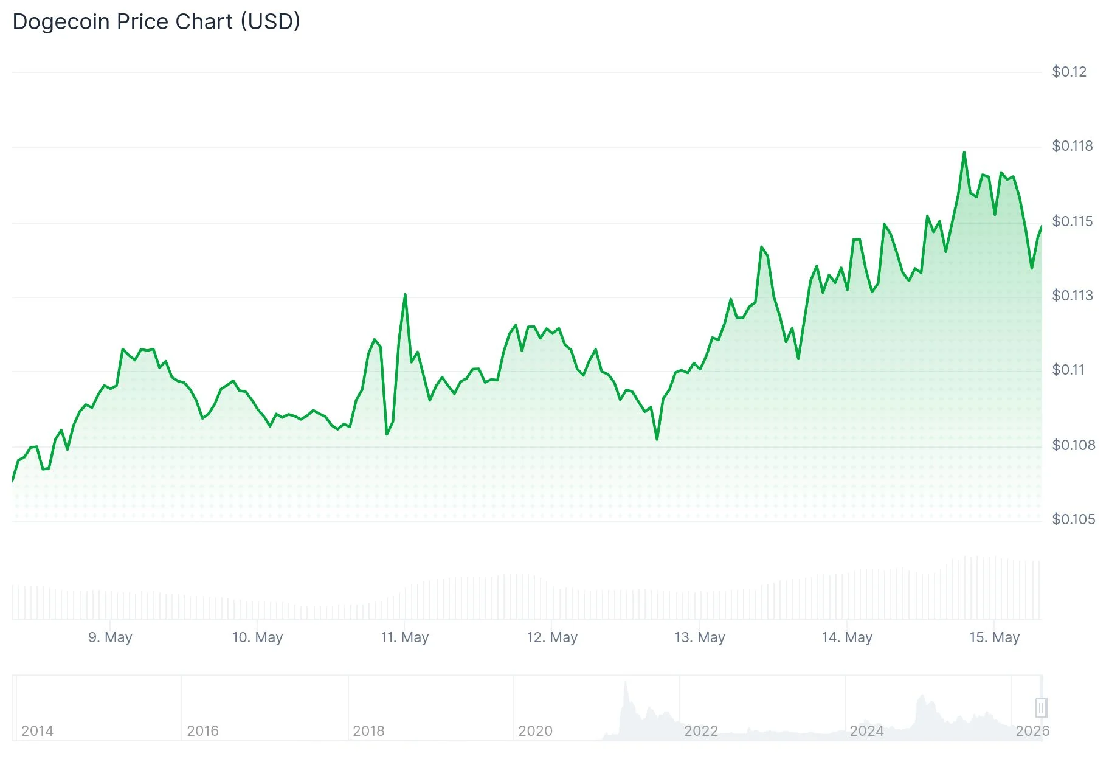Click the $0.12 y-axis label
This screenshot has width=1109, height=759.
tap(1069, 72)
